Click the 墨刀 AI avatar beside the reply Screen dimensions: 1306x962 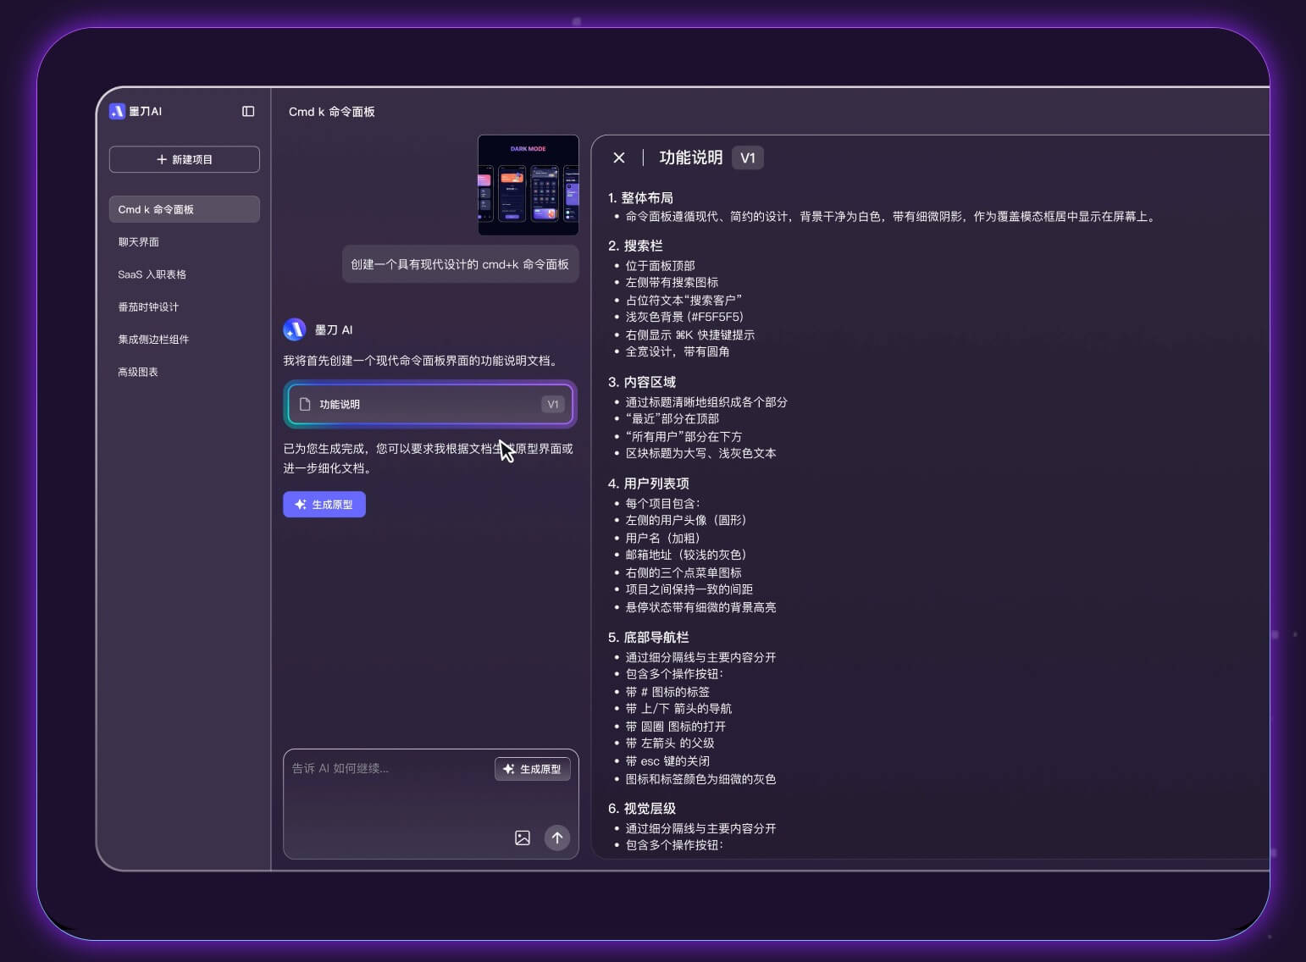tap(295, 329)
